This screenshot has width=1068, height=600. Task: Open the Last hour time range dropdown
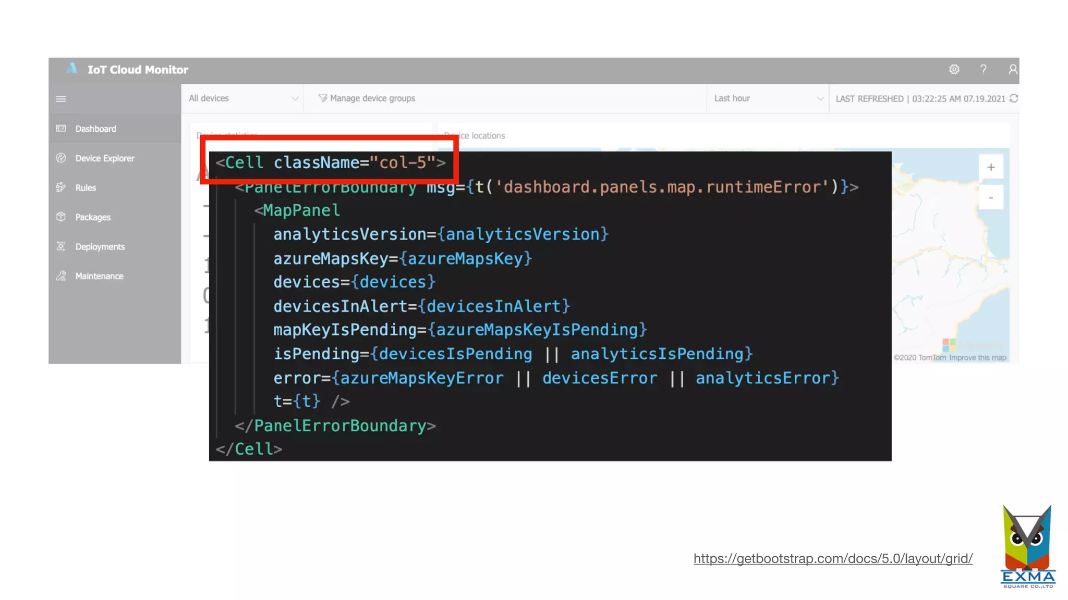pyautogui.click(x=768, y=98)
